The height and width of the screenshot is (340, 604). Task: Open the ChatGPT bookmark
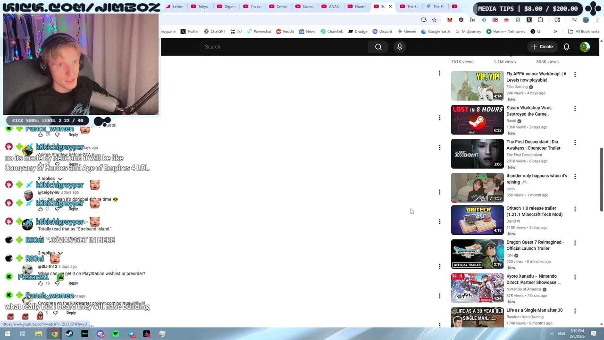pyautogui.click(x=214, y=32)
